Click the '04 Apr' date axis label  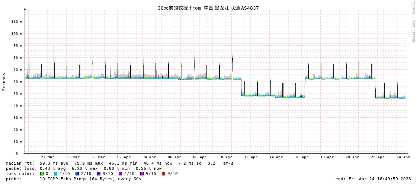149,157
